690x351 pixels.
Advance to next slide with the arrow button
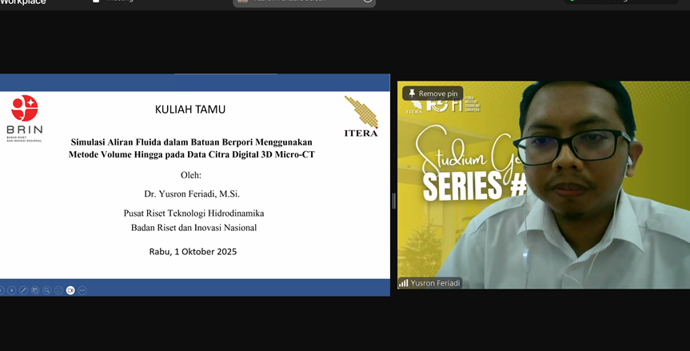point(12,290)
